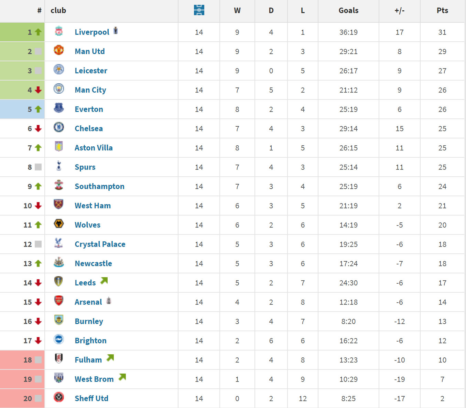Screen dimensions: 466x408
Task: Go to the Sheff Utd club page
Action: tap(91, 398)
